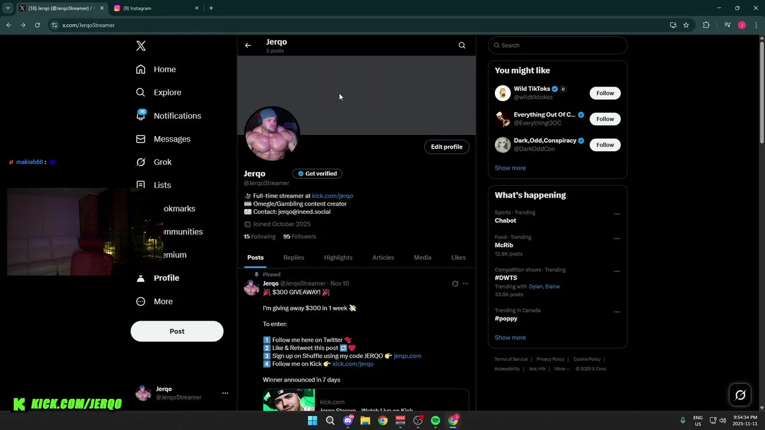
Task: Open the browser tab search dropdown
Action: click(8, 8)
